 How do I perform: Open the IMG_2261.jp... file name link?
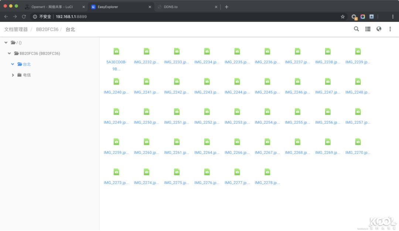[x=177, y=152]
